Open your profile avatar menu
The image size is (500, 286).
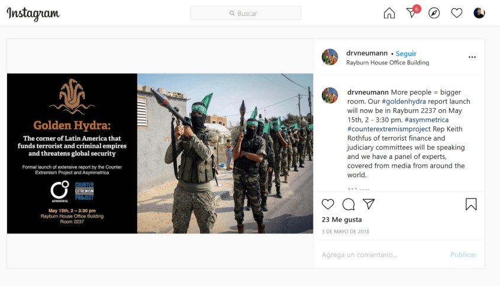pyautogui.click(x=479, y=13)
